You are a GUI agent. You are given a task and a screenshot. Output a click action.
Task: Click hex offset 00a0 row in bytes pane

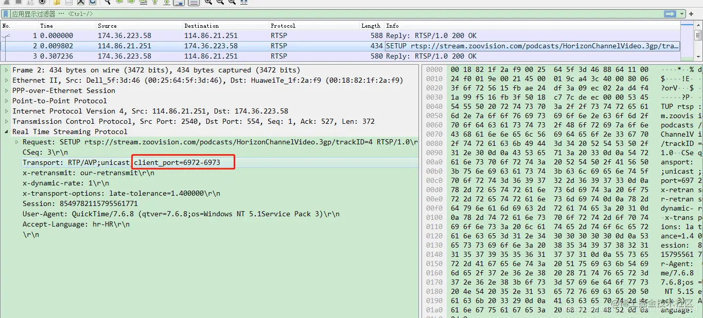point(434,162)
